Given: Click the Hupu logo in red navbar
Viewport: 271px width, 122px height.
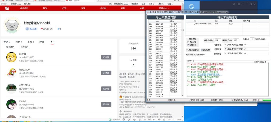Looking at the screenshot, I should [x=7, y=8].
